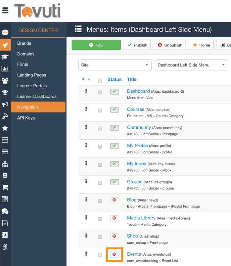
Task: Select Landing Pages in the Design Center menu
Action: pos(32,75)
